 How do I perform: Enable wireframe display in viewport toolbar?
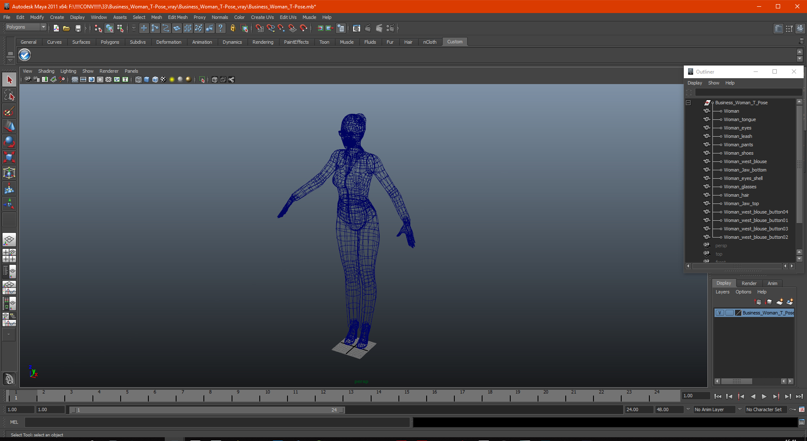pyautogui.click(x=138, y=79)
